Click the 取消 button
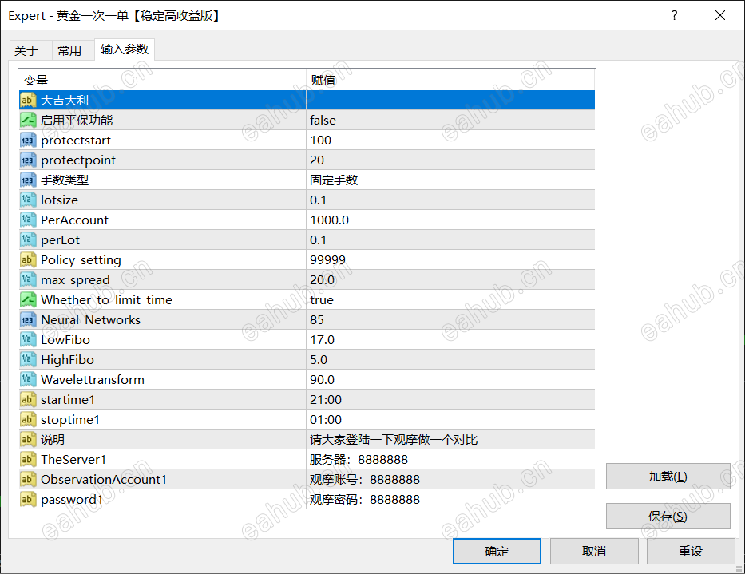Screen dimensions: 745x574 click(x=594, y=551)
